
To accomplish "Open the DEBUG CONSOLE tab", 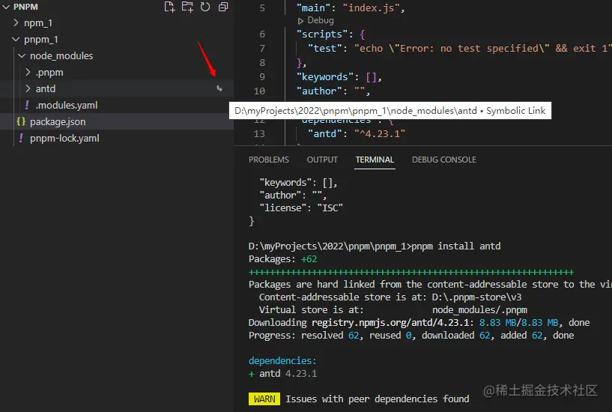I will (x=443, y=160).
